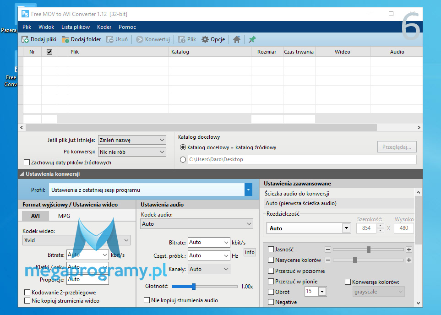Click the Wideo column header

(x=343, y=52)
